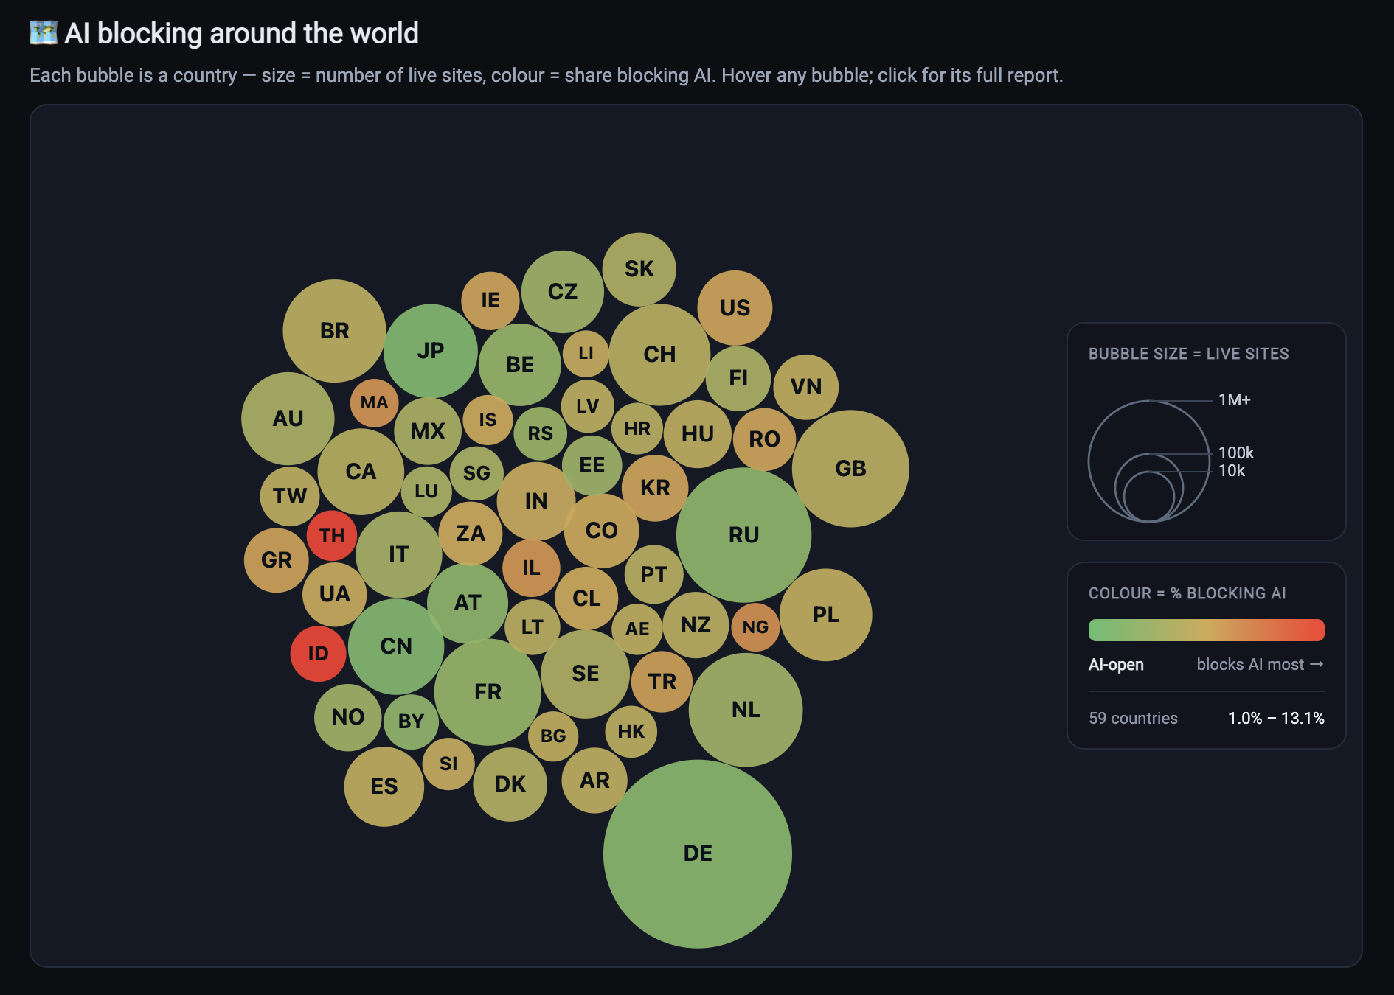Open the MX bubble report
The image size is (1394, 995).
point(428,431)
